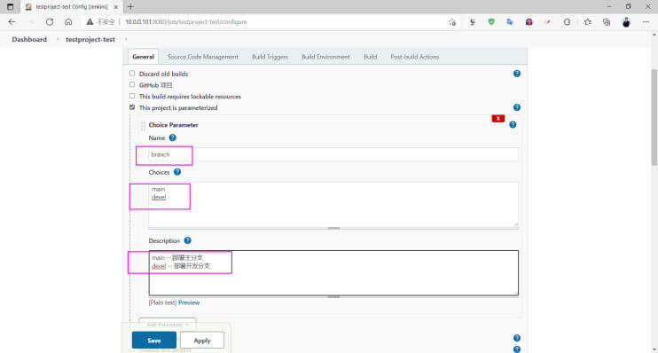Open tab actions menu icon at top-left
The image size is (658, 353).
tap(10, 7)
